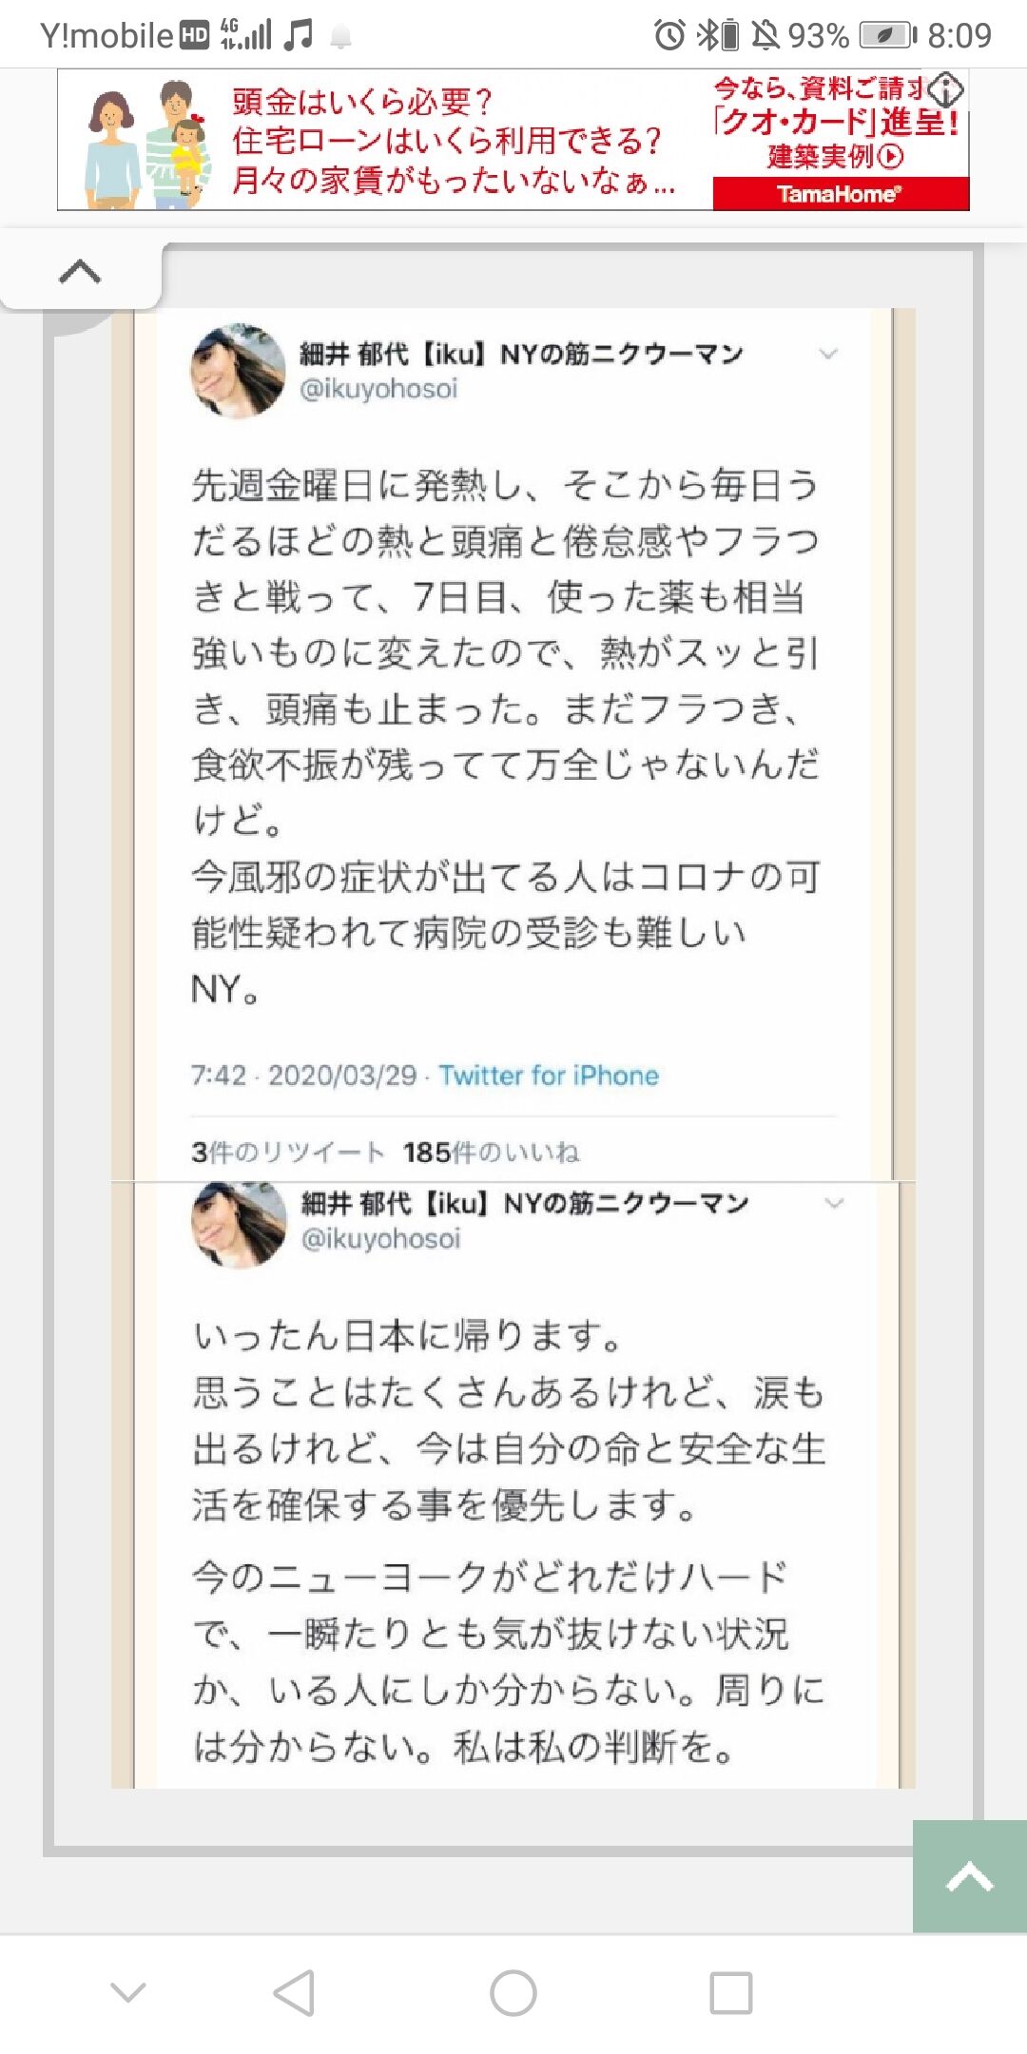Tap first tweet's profile picture
Image resolution: width=1027 pixels, height=2054 pixels.
point(238,371)
